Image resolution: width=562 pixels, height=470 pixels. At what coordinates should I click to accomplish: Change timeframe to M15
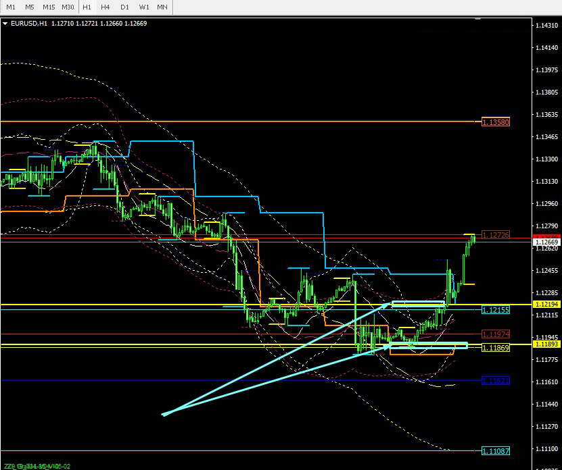tap(49, 7)
